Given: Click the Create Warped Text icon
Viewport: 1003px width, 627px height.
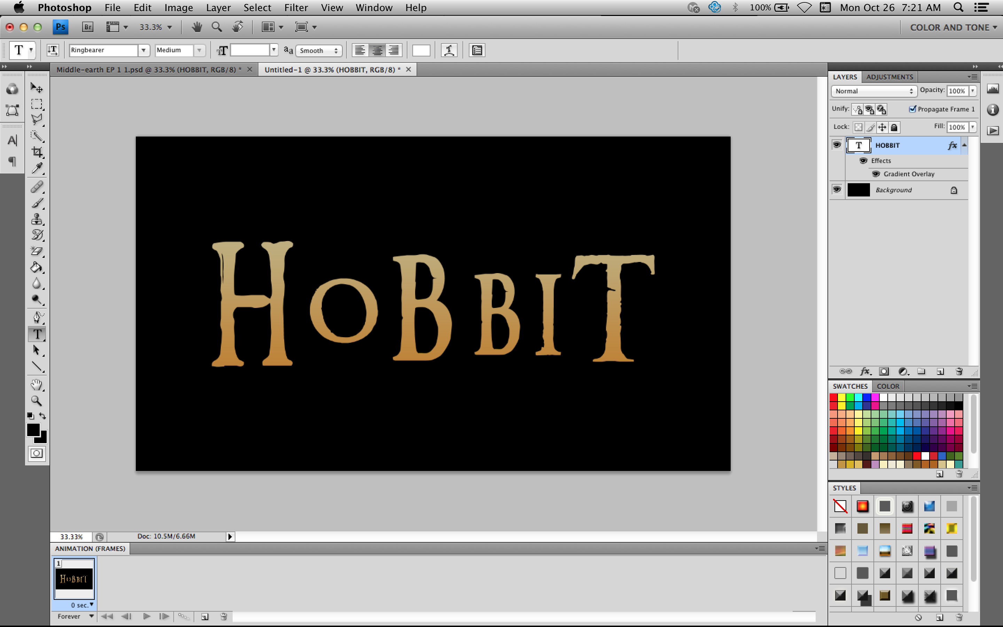Looking at the screenshot, I should click(x=449, y=50).
